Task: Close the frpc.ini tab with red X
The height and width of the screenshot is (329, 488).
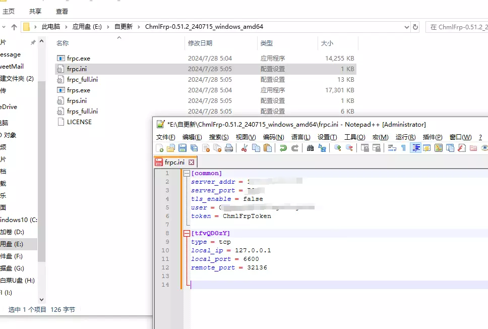Action: click(x=192, y=162)
